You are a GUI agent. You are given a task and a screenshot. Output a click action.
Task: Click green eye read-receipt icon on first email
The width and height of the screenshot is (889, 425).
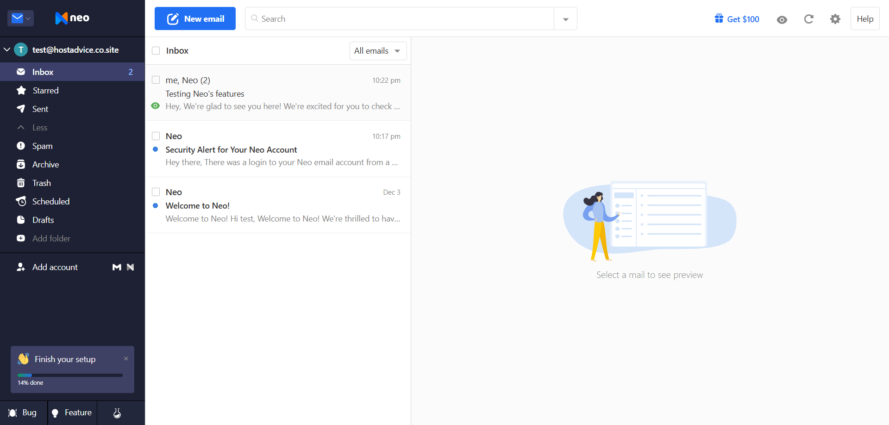[156, 106]
